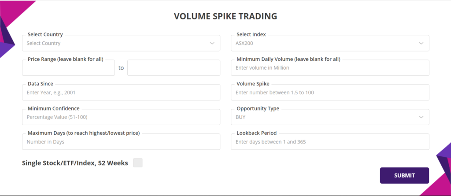Viewport: 451px width, 196px height.
Task: Click the Minimum Daily Volume field
Action: 330,68
